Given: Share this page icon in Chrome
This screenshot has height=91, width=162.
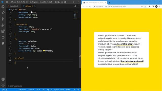Looking at the screenshot, I should point(142,7).
